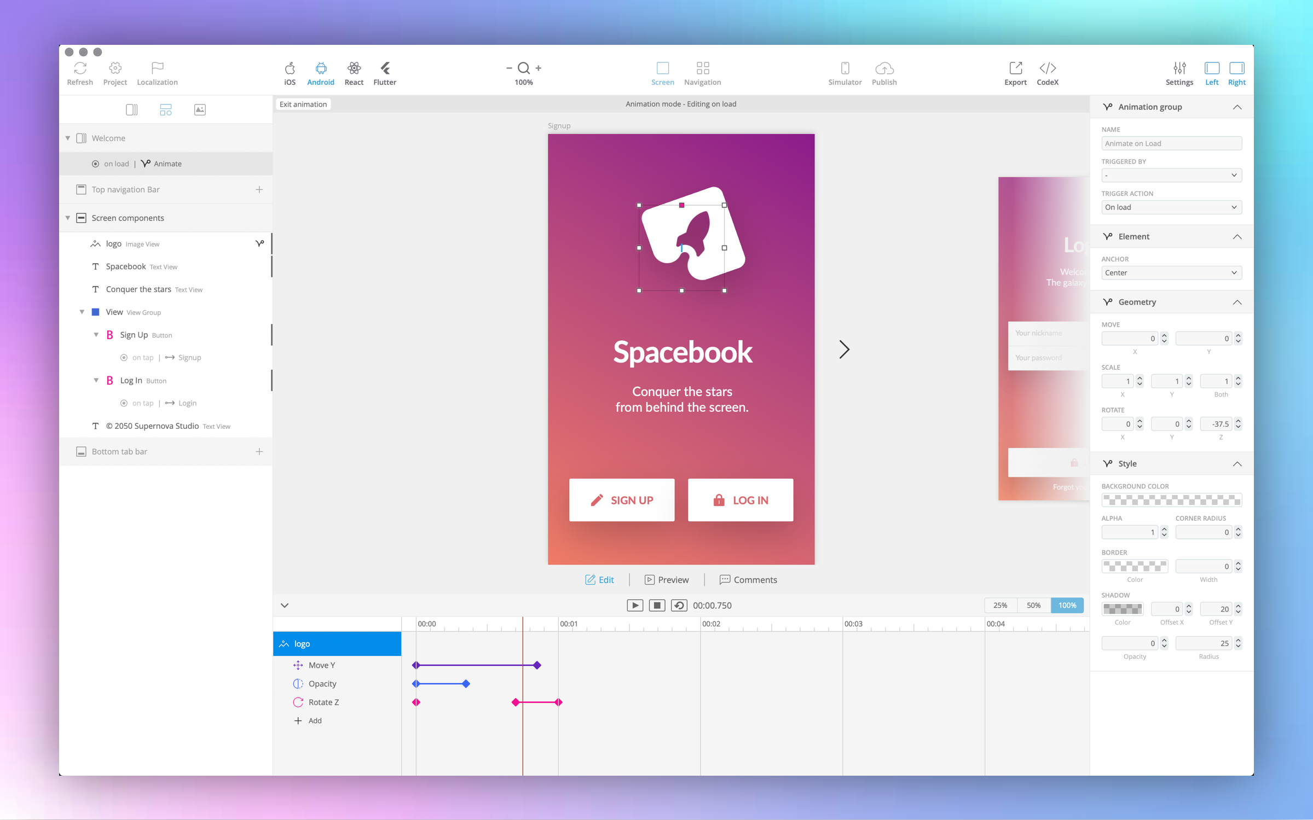Open the Anchor dropdown set to Center
This screenshot has width=1313, height=820.
(x=1171, y=272)
